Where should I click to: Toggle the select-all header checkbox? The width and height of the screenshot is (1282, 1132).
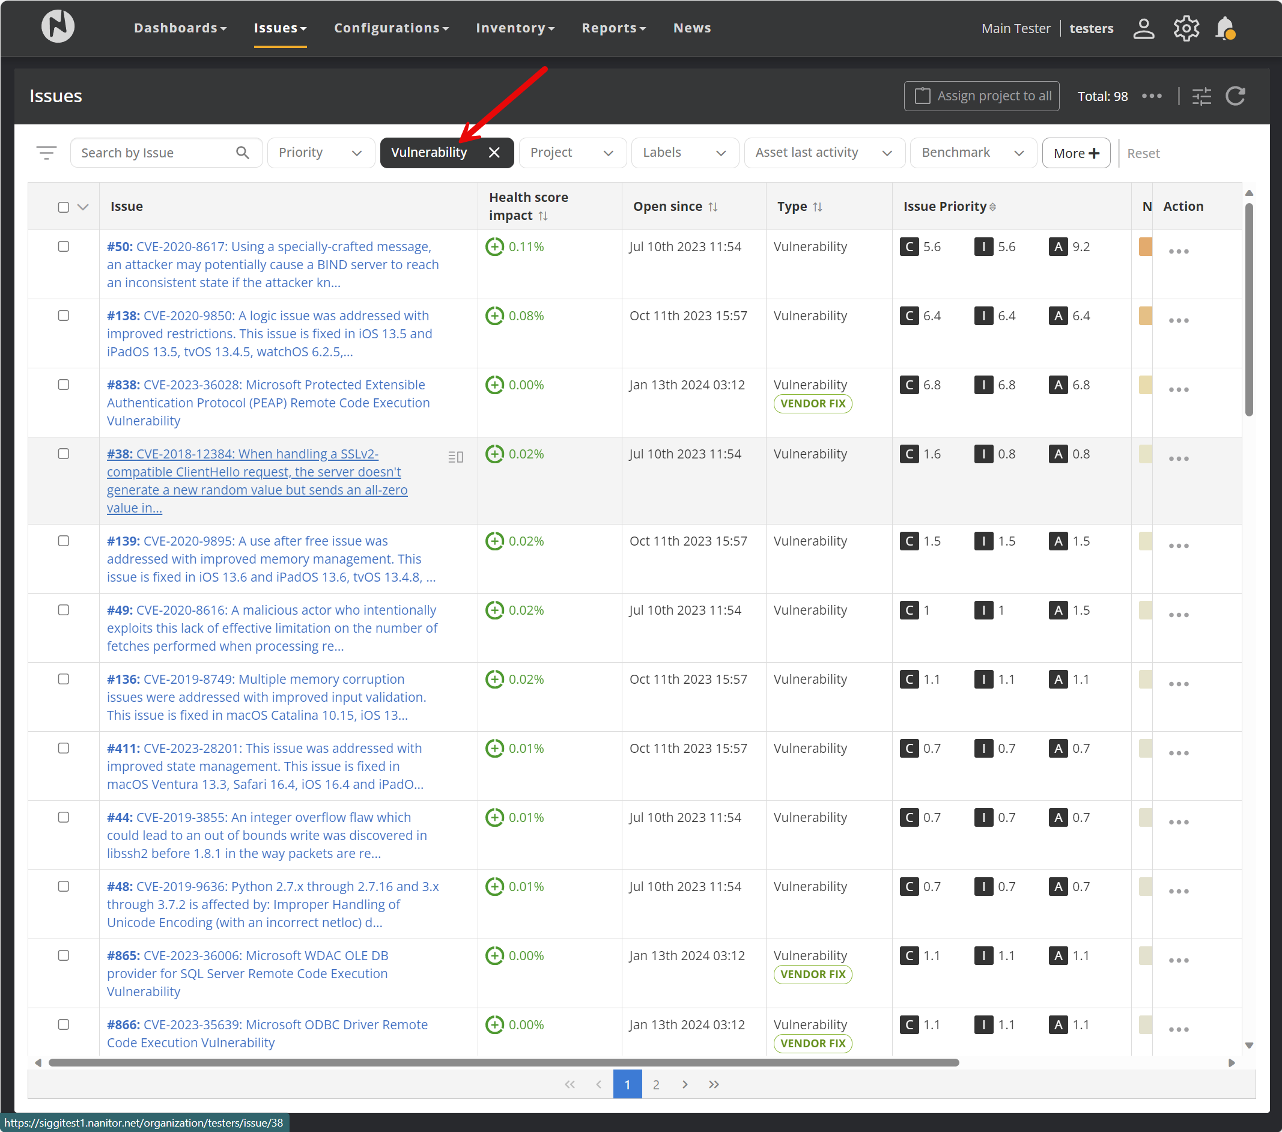click(63, 207)
